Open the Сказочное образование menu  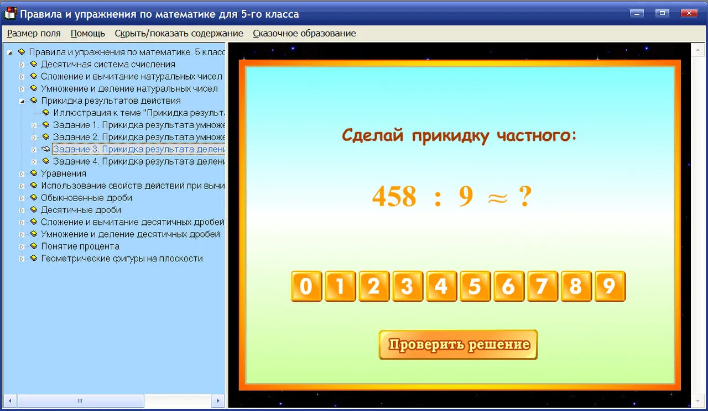(304, 33)
